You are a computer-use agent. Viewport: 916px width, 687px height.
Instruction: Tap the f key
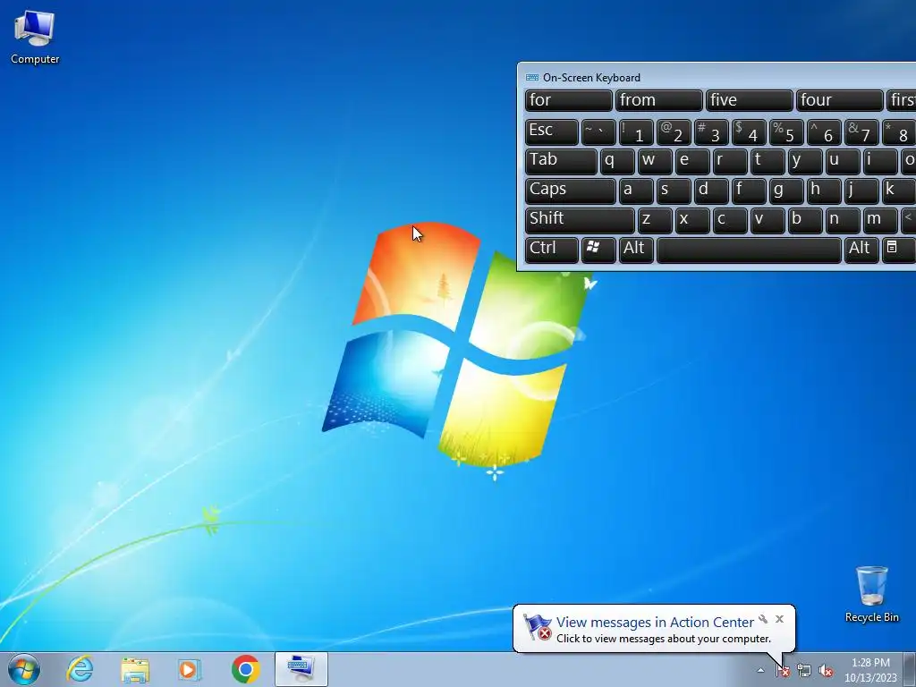click(749, 191)
